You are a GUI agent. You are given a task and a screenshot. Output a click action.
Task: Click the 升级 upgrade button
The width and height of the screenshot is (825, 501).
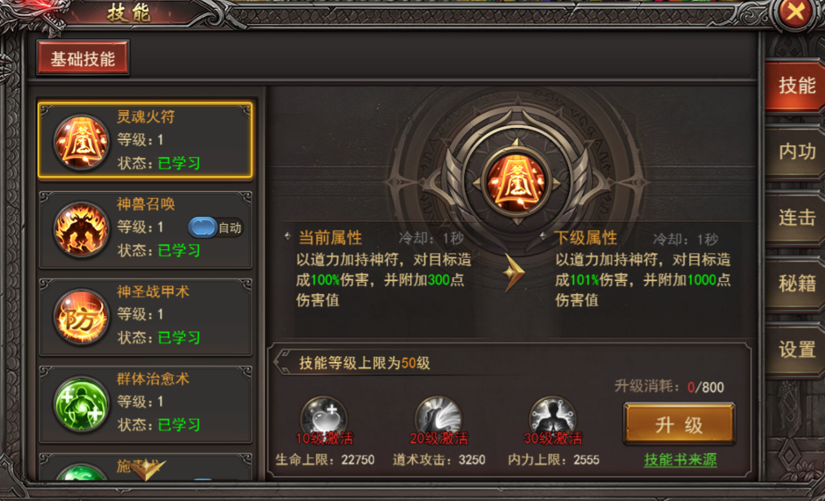(x=679, y=424)
